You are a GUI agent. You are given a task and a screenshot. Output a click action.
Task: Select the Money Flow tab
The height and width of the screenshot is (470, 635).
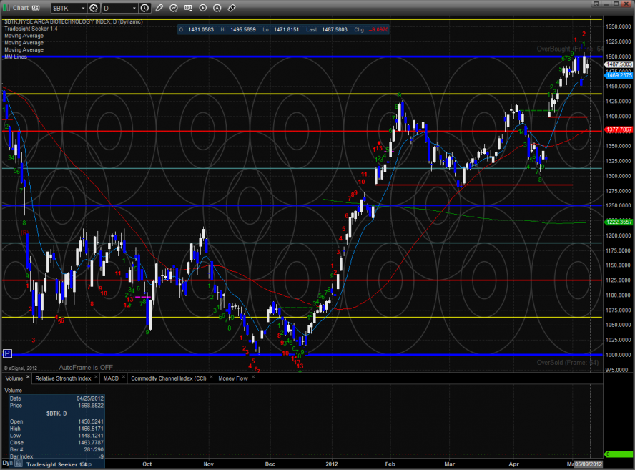coord(232,378)
